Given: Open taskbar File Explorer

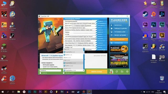Looking at the screenshot, I should (19, 92).
